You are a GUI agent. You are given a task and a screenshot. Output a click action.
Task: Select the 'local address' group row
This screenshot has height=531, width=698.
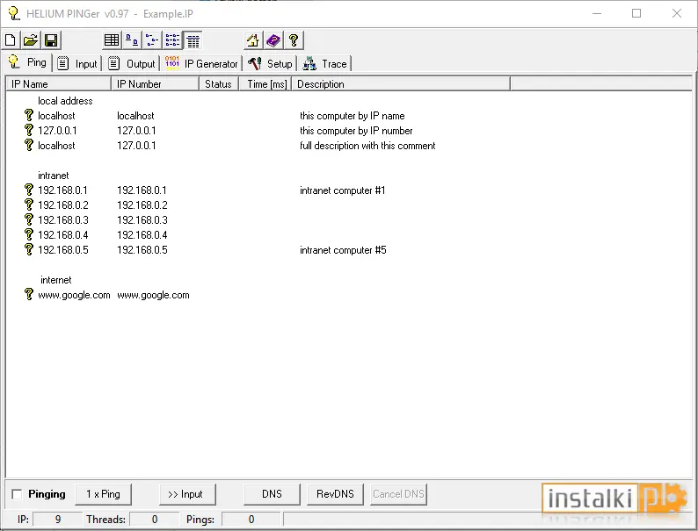point(65,101)
